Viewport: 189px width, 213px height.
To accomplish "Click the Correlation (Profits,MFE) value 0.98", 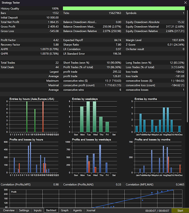I will 56,184.
